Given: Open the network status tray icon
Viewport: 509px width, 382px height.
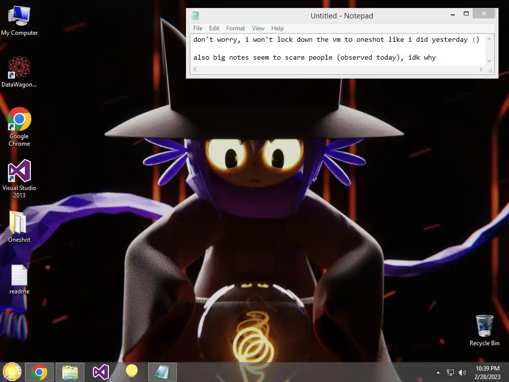Looking at the screenshot, I should pos(450,372).
